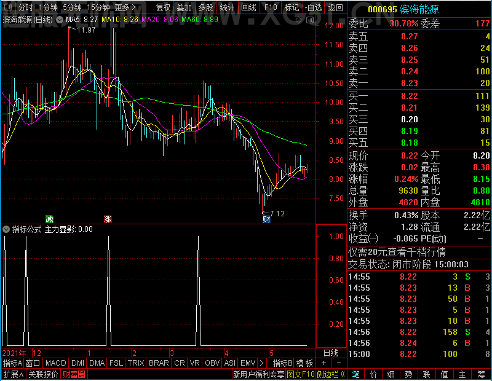Click the 叠加 overlay button
The height and width of the screenshot is (381, 492).
point(184,7)
